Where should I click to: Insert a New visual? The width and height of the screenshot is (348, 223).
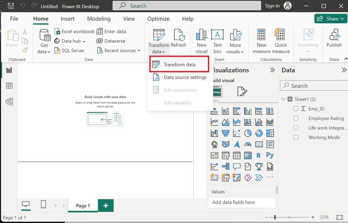(x=202, y=42)
